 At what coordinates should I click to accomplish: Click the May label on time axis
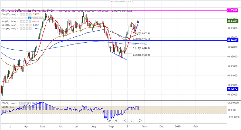tap(42, 126)
